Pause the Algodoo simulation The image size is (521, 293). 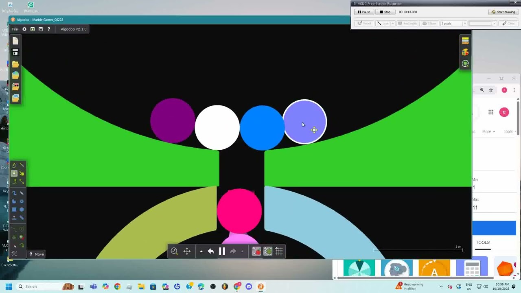coord(222,251)
